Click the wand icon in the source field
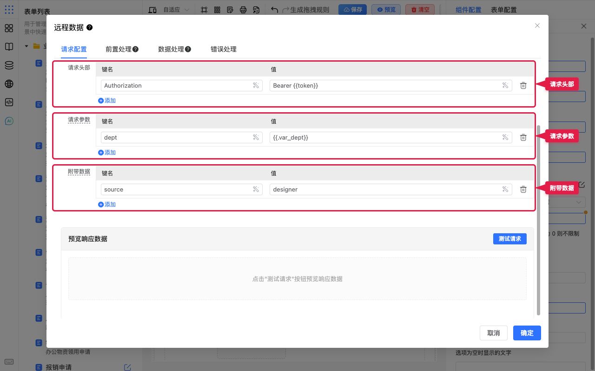 pyautogui.click(x=256, y=189)
